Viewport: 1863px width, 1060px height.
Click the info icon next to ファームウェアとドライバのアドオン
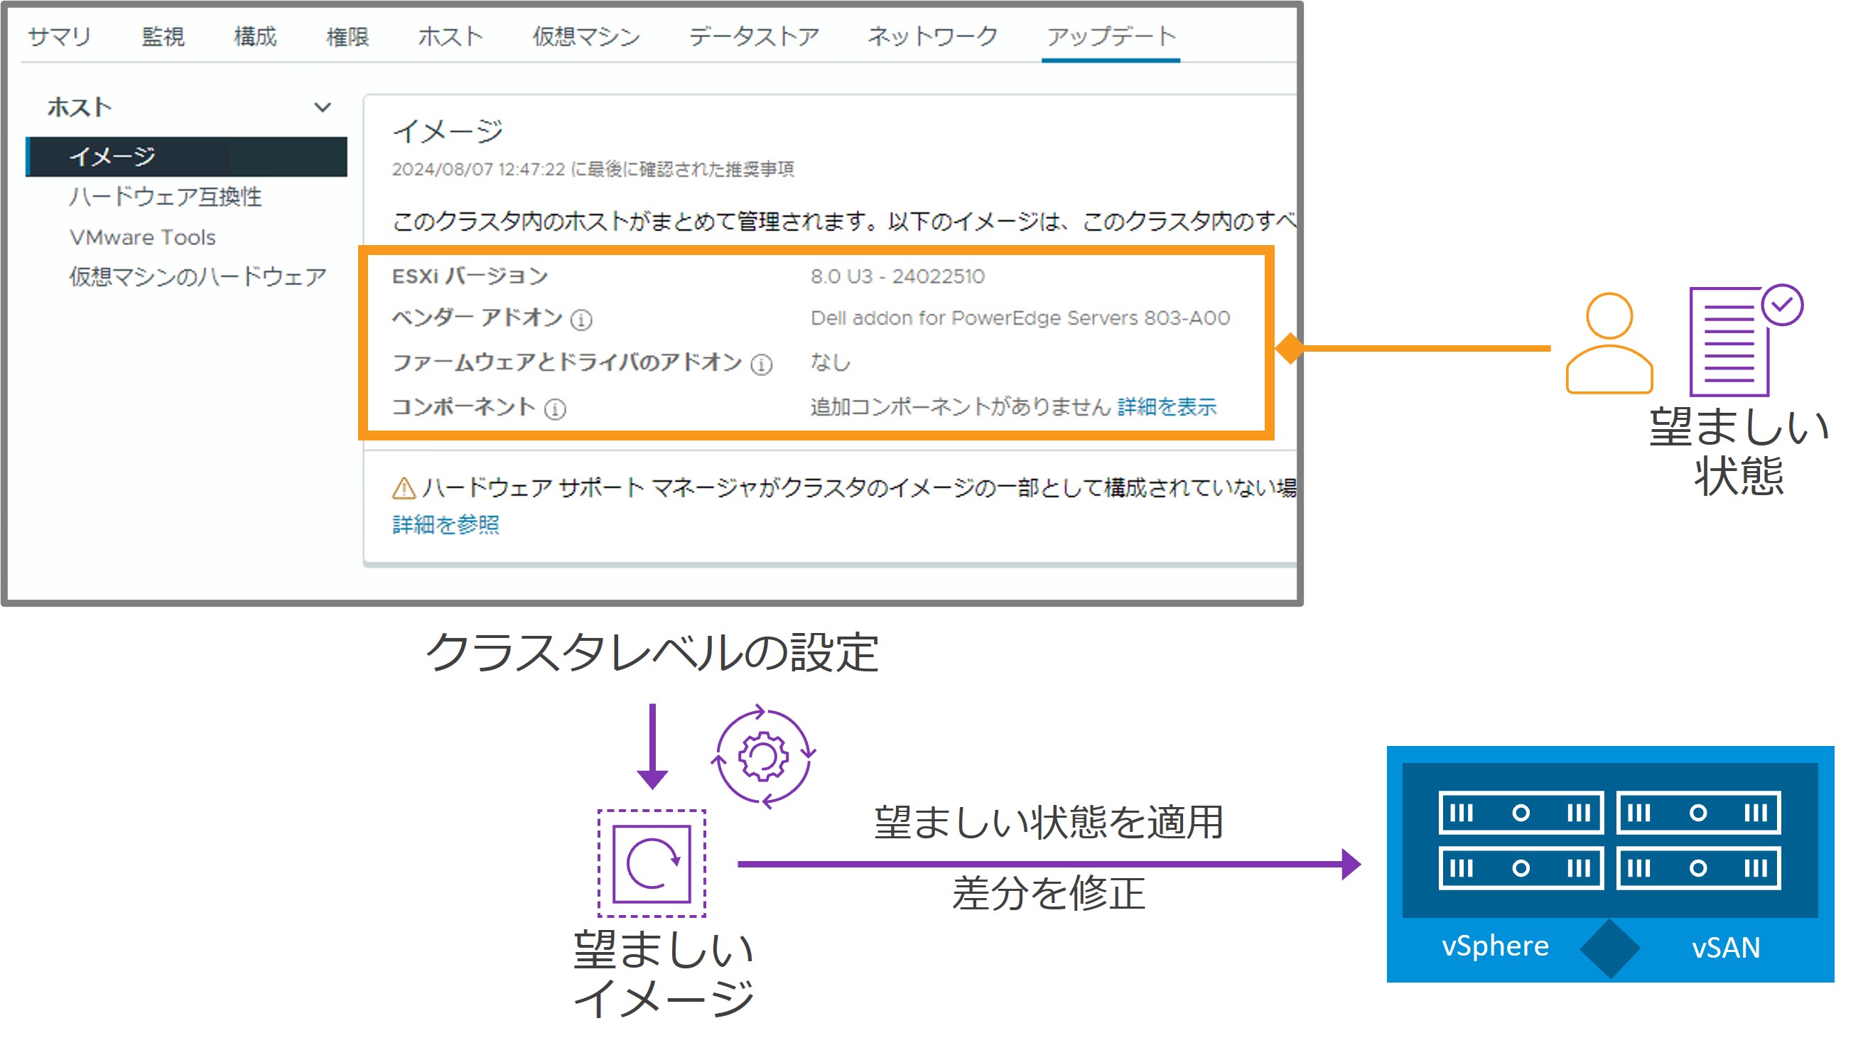tap(761, 364)
